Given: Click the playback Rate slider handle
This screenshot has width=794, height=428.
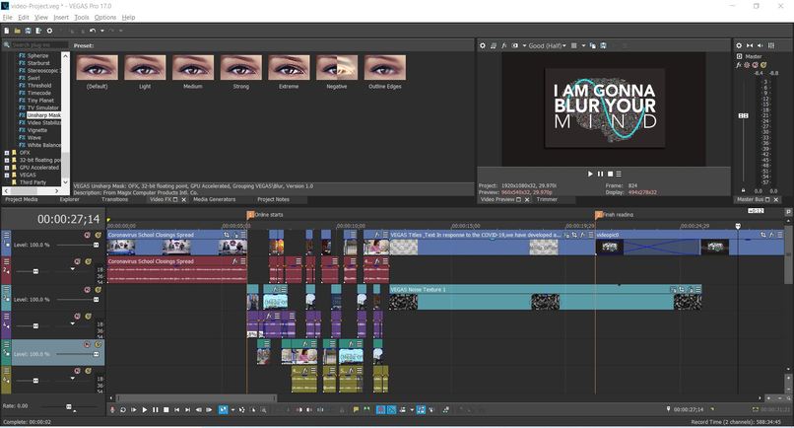Looking at the screenshot, I should (69, 406).
